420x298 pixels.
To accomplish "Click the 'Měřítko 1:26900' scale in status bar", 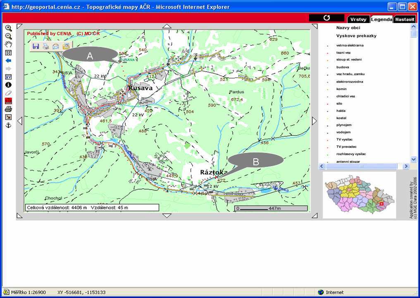I will tap(29, 292).
